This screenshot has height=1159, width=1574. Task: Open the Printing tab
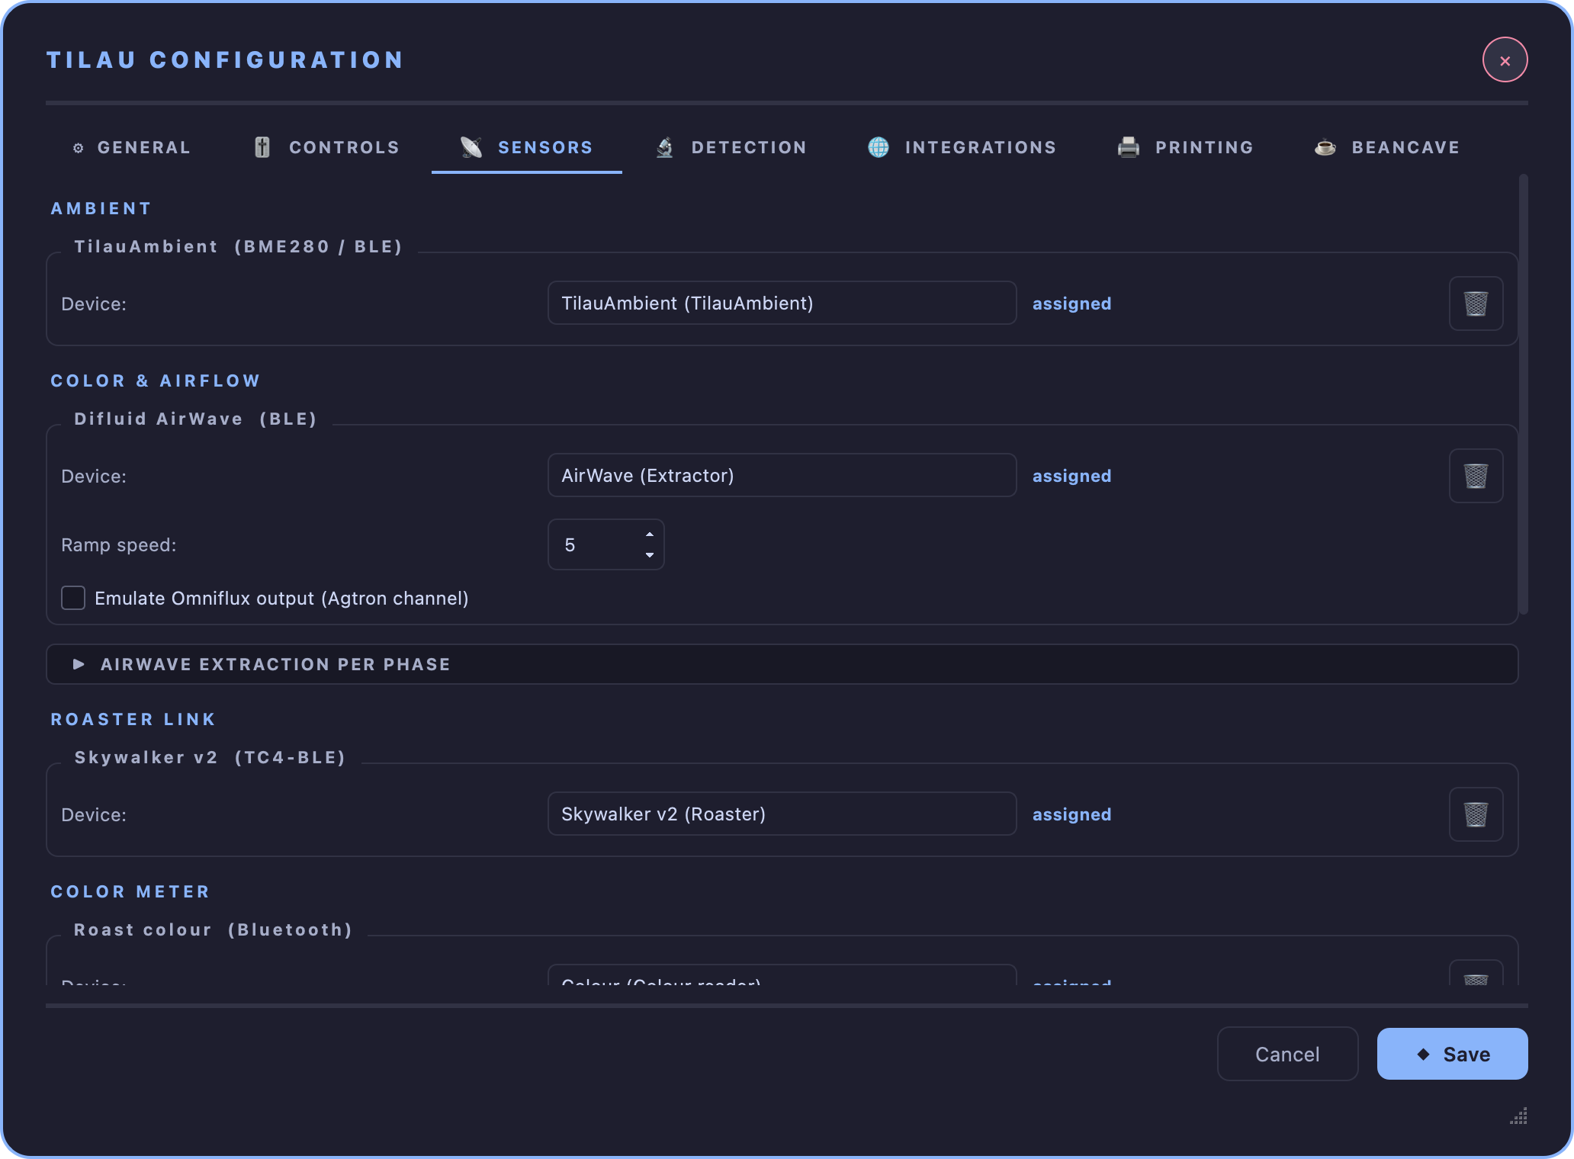pos(1185,147)
